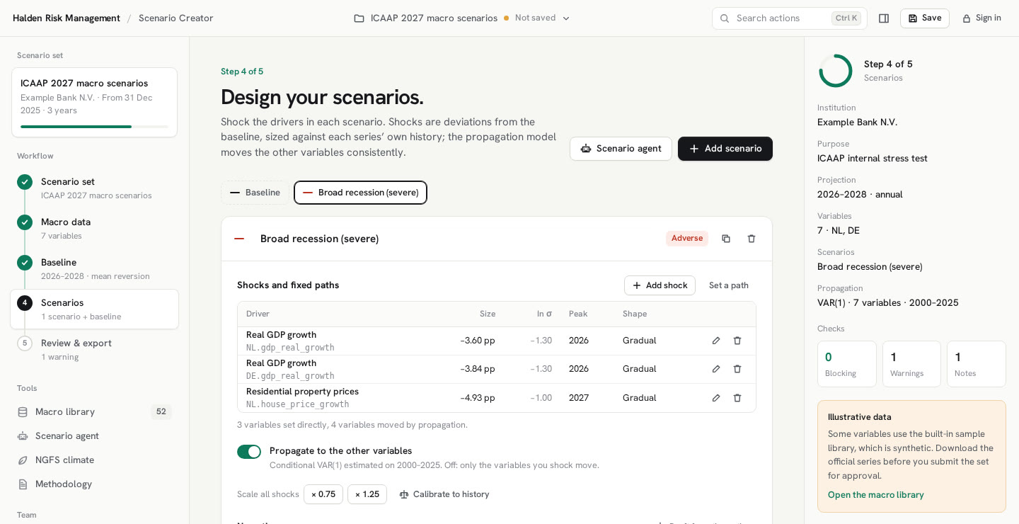Click the search magnifier icon
The height and width of the screenshot is (524, 1019).
coord(725,18)
